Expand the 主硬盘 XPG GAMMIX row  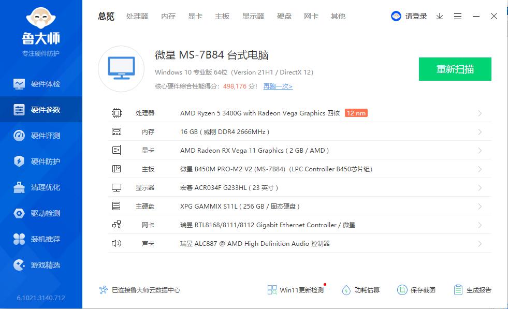coord(479,206)
